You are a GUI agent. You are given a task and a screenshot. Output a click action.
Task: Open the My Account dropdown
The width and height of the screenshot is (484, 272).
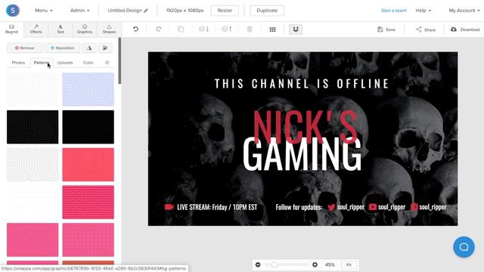[x=464, y=11]
